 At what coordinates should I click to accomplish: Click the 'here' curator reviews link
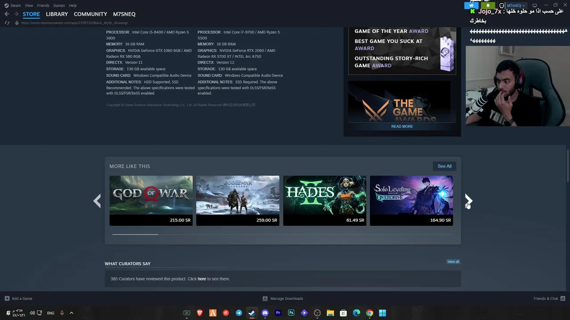[x=202, y=279]
